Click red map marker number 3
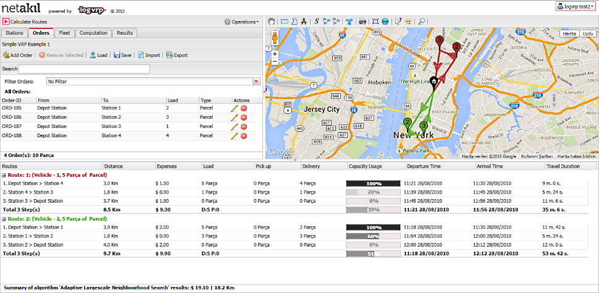The image size is (599, 293). tap(440, 41)
